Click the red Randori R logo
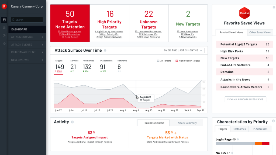 pos(4,6)
